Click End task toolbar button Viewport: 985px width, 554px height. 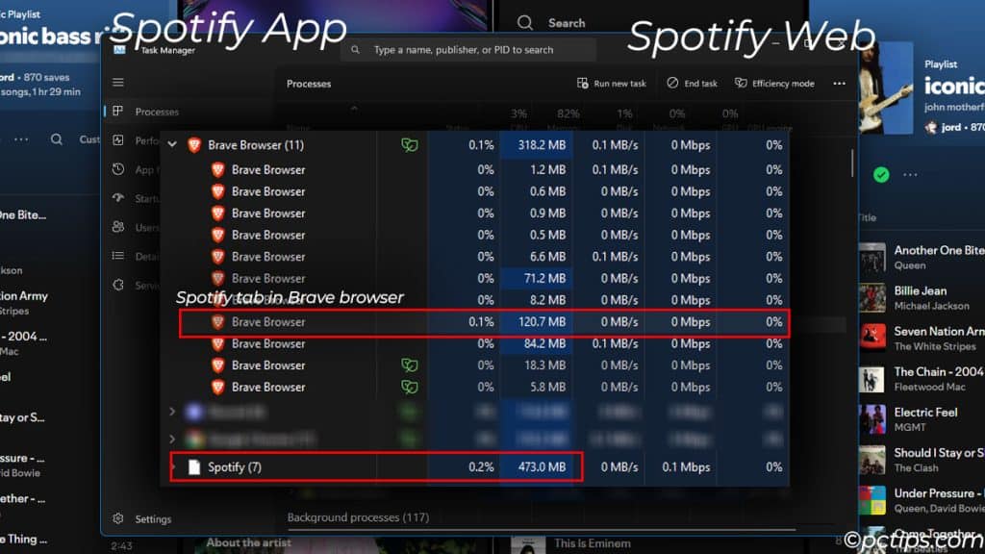tap(692, 83)
